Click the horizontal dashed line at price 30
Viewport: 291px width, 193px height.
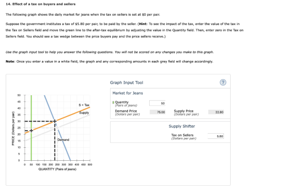click(39, 121)
